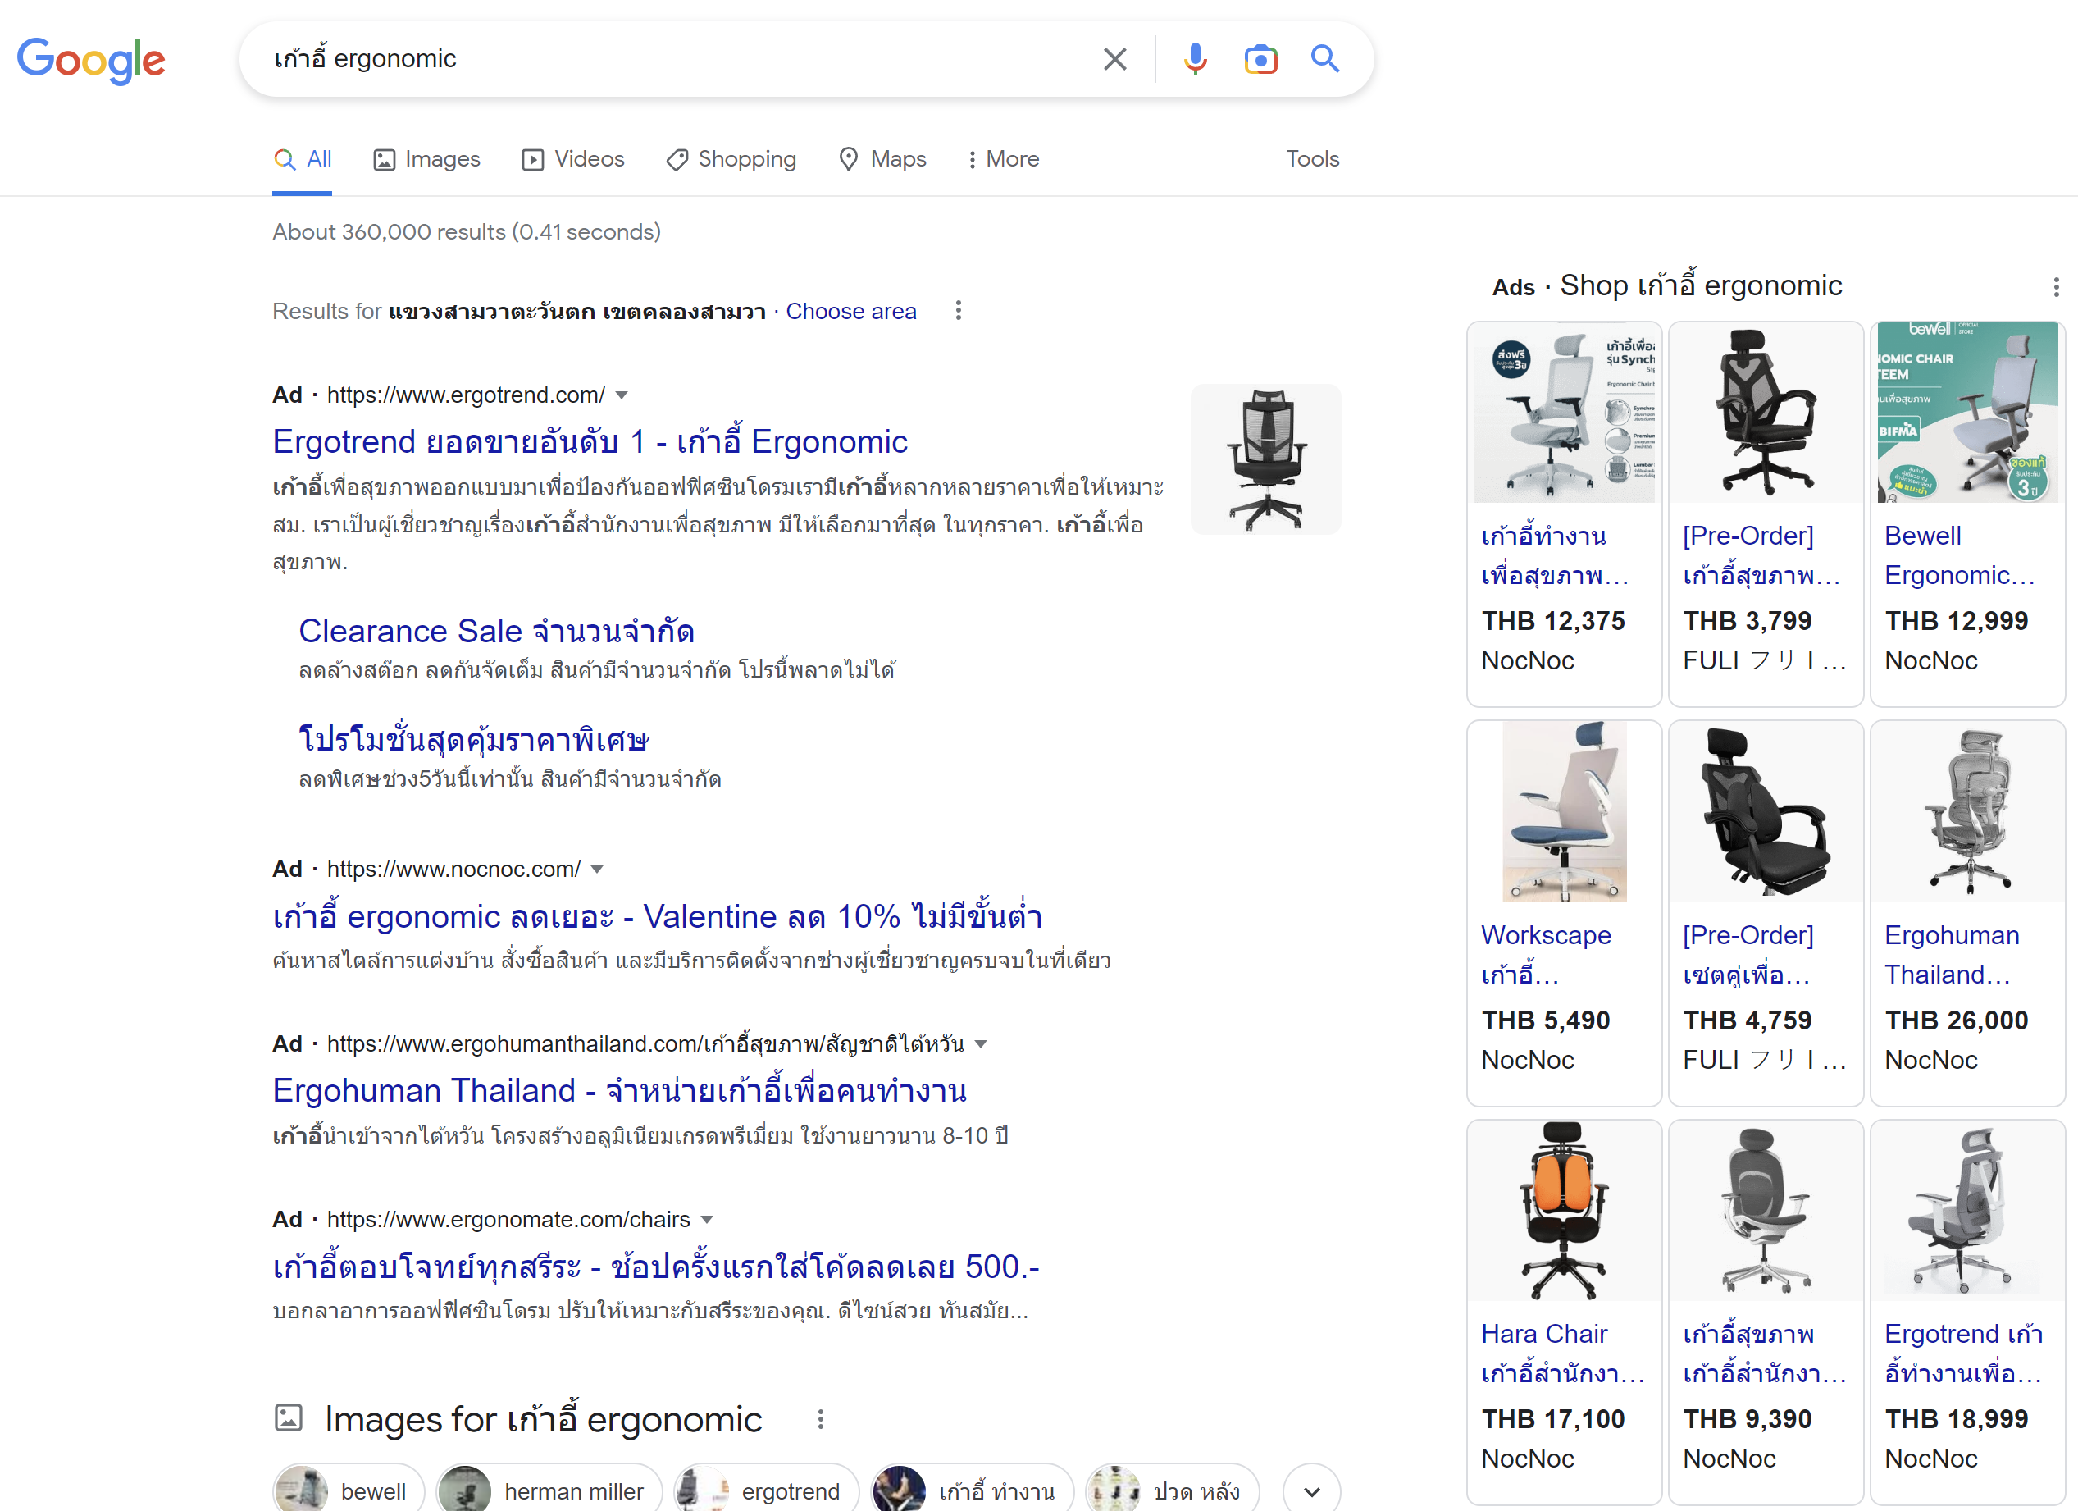The image size is (2078, 1511).
Task: Click the FULI seller under THB 3,799
Action: coord(1765,660)
